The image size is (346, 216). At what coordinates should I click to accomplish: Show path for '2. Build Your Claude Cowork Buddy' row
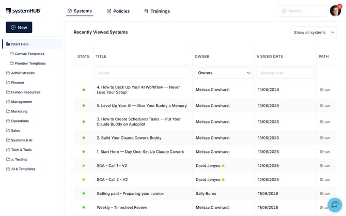[x=325, y=138]
